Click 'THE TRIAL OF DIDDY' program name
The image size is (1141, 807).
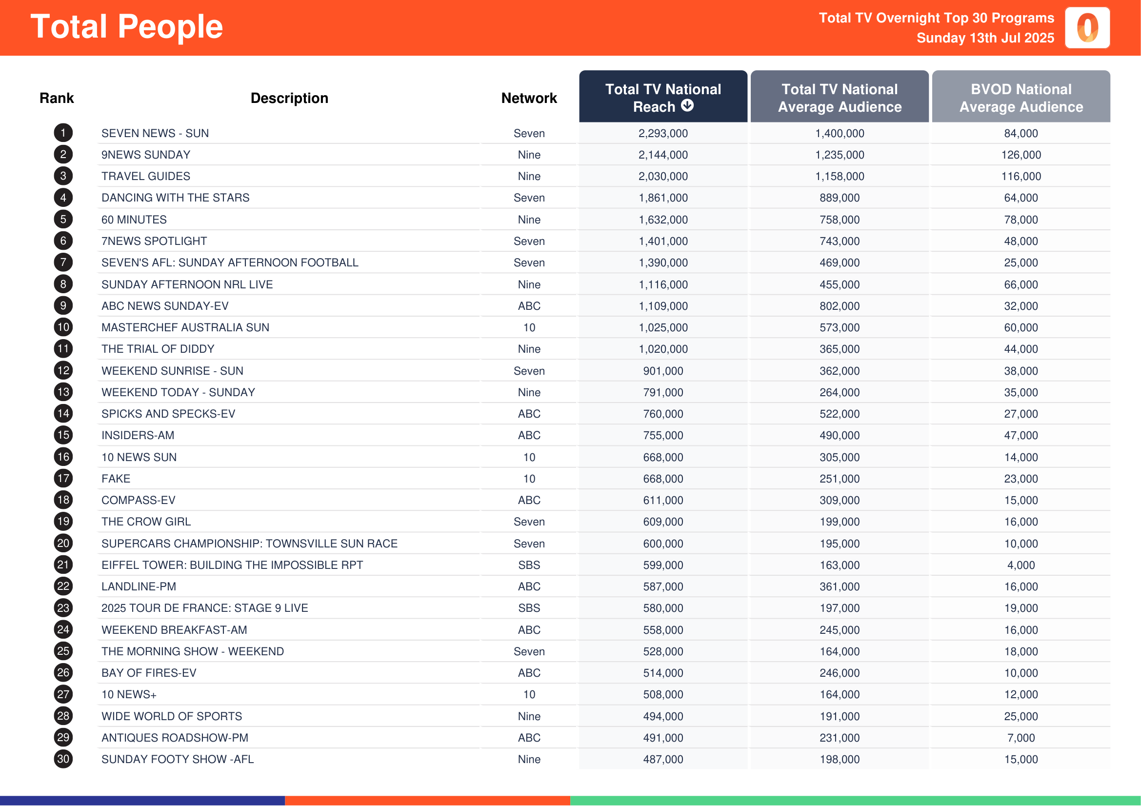click(158, 349)
